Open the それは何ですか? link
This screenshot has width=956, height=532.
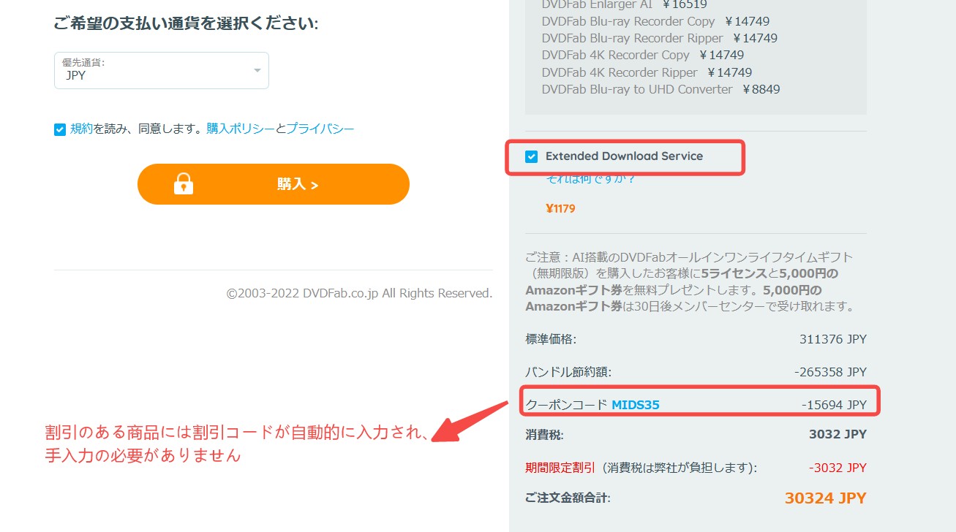click(591, 178)
